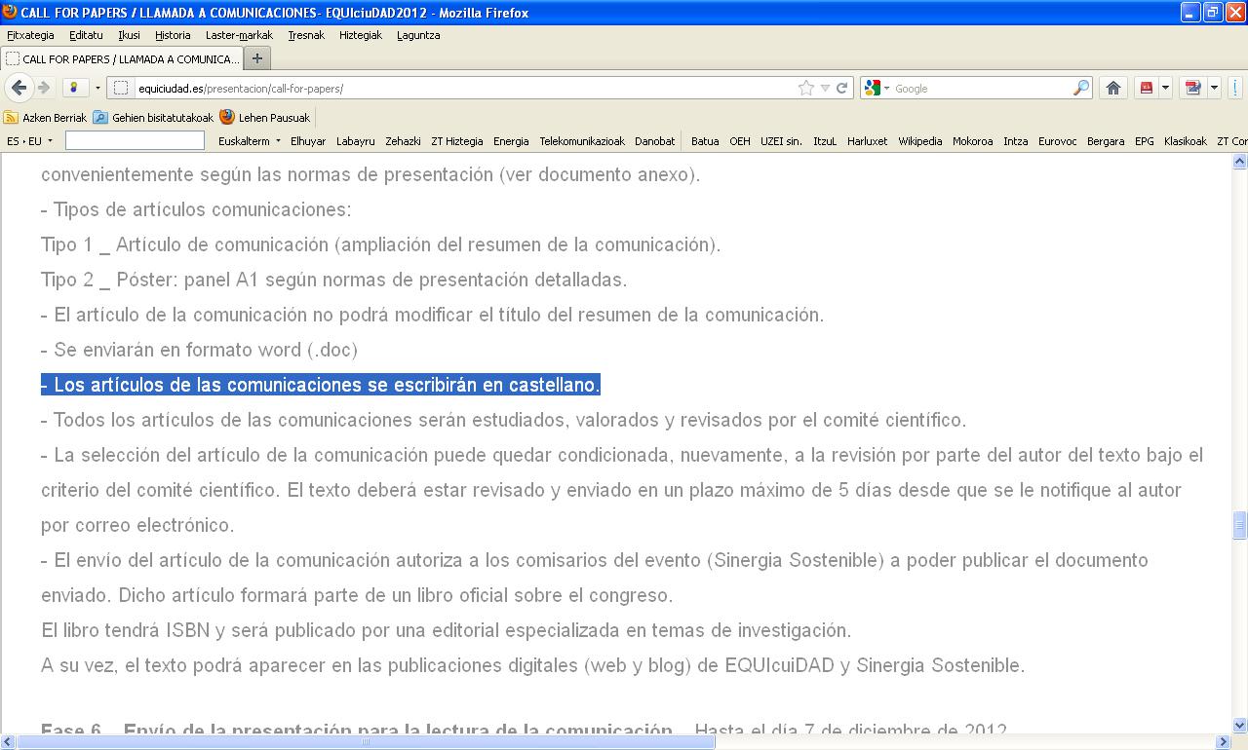
Task: Click the Wikipedia toolbar button
Action: click(919, 141)
